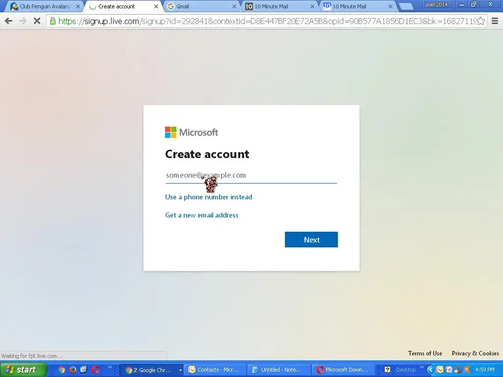Image resolution: width=503 pixels, height=377 pixels.
Task: Click the orange system tray icon
Action: pos(467,370)
